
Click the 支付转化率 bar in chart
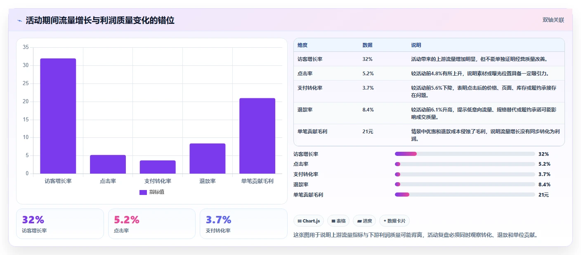158,167
